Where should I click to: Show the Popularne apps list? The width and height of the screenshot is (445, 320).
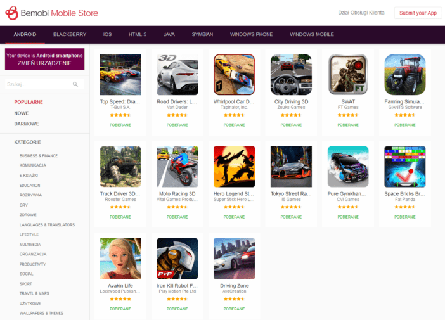[29, 102]
